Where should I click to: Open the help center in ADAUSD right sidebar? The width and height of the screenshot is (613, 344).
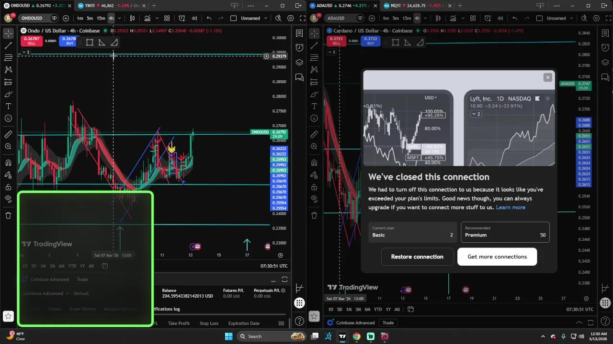point(605,321)
